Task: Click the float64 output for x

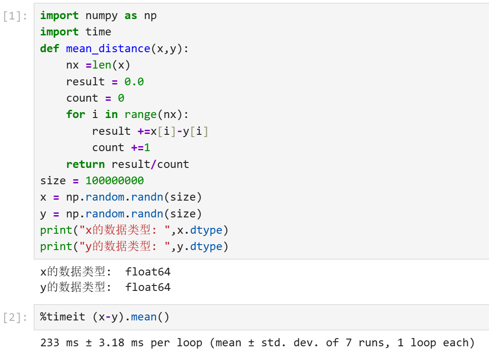Action: (148, 272)
